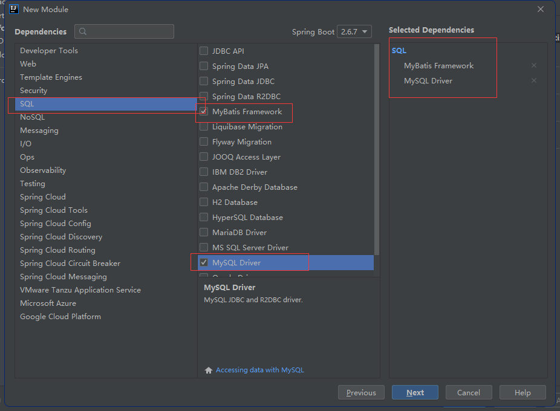The width and height of the screenshot is (560, 411).
Task: Check the H2 Database checkbox
Action: tap(204, 202)
